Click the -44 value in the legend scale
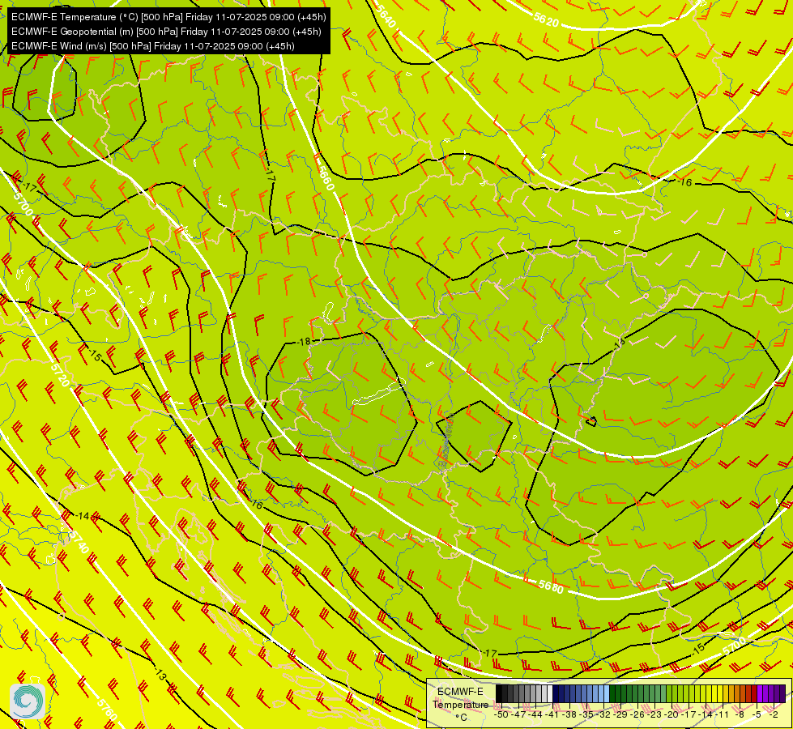 [x=536, y=715]
